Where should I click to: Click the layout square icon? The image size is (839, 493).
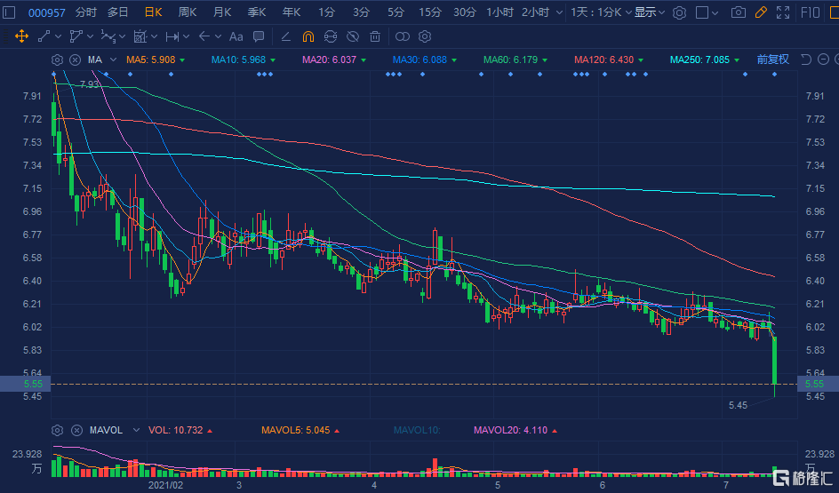(x=702, y=12)
